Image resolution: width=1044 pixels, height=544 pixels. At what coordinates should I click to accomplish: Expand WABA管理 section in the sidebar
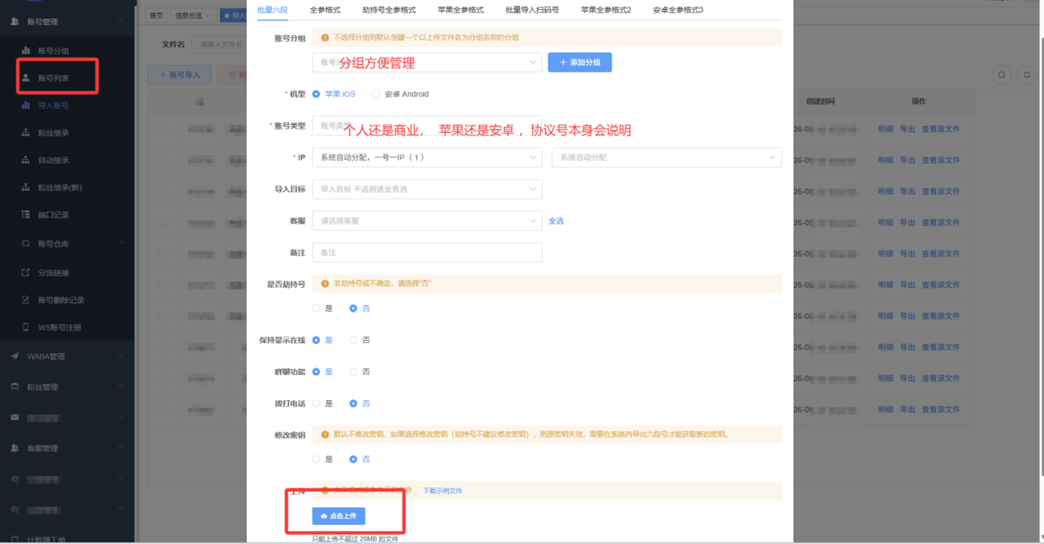[120, 356]
